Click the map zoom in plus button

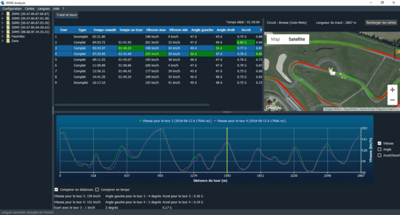(x=392, y=90)
